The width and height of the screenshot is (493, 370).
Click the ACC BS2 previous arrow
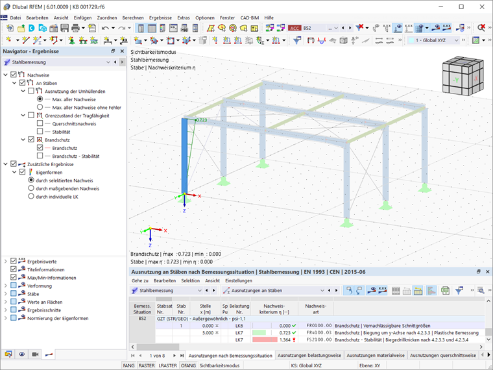click(343, 28)
